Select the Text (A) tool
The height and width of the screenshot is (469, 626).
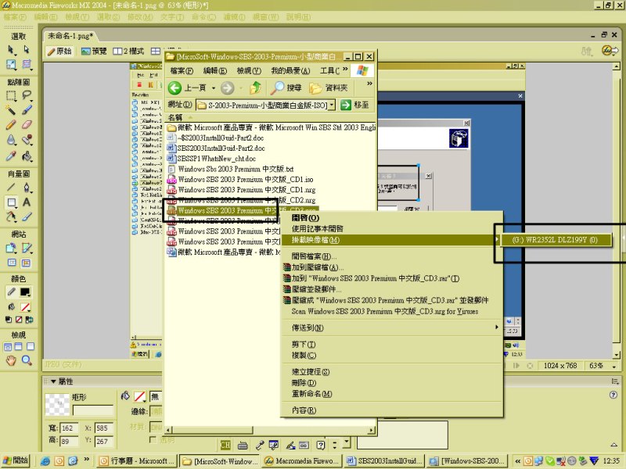pos(27,202)
